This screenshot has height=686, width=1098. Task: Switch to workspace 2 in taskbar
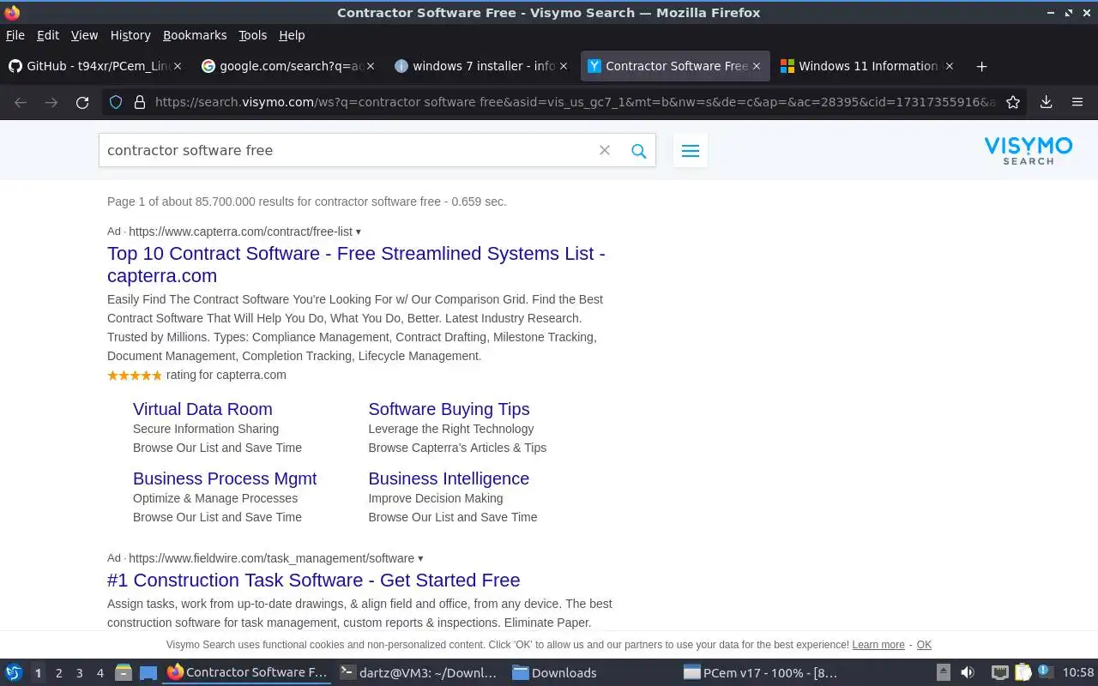click(x=59, y=673)
